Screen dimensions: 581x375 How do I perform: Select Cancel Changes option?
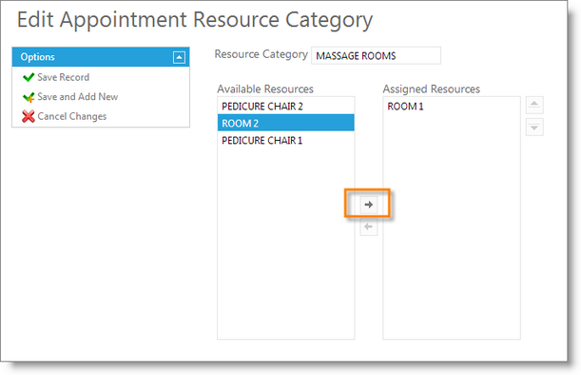coord(72,116)
